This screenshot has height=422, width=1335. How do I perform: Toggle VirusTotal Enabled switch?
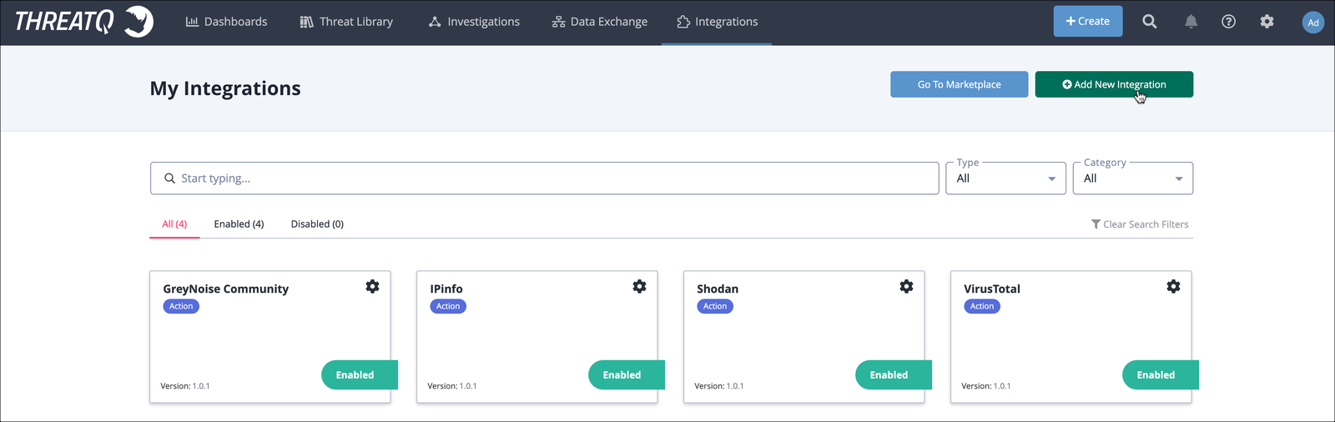pyautogui.click(x=1161, y=374)
